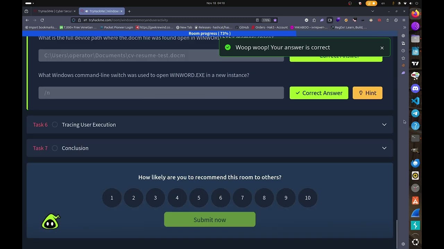The image size is (444, 249).
Task: Open YAKABOO bookmark
Action: click(x=309, y=27)
